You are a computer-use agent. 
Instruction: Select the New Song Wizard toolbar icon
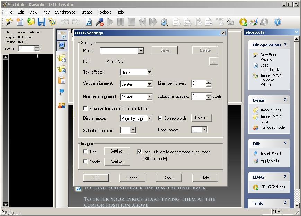coord(8,21)
